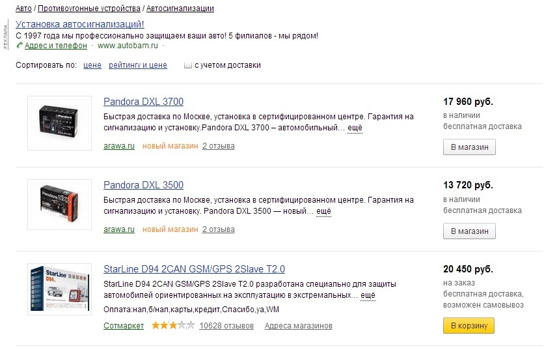Click 'В магазин' for Pandora DXL 3700

[469, 147]
